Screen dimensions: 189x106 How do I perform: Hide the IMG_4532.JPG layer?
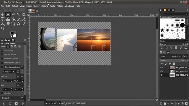click(x=162, y=75)
